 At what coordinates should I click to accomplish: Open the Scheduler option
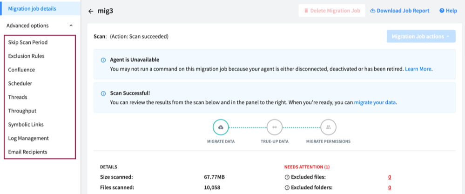20,84
